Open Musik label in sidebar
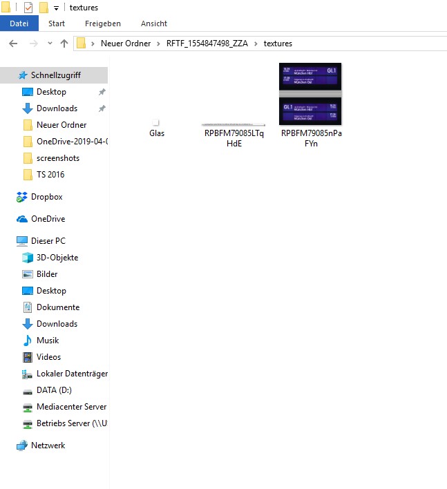The width and height of the screenshot is (447, 489). (48, 340)
